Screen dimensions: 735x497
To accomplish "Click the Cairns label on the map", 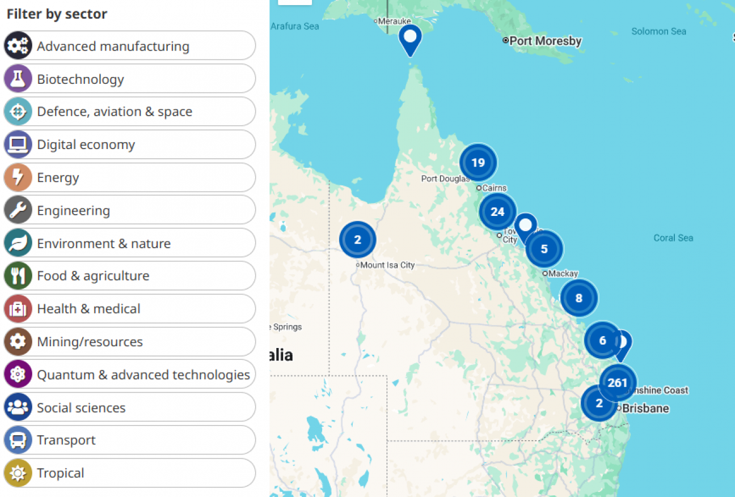I will click(495, 188).
